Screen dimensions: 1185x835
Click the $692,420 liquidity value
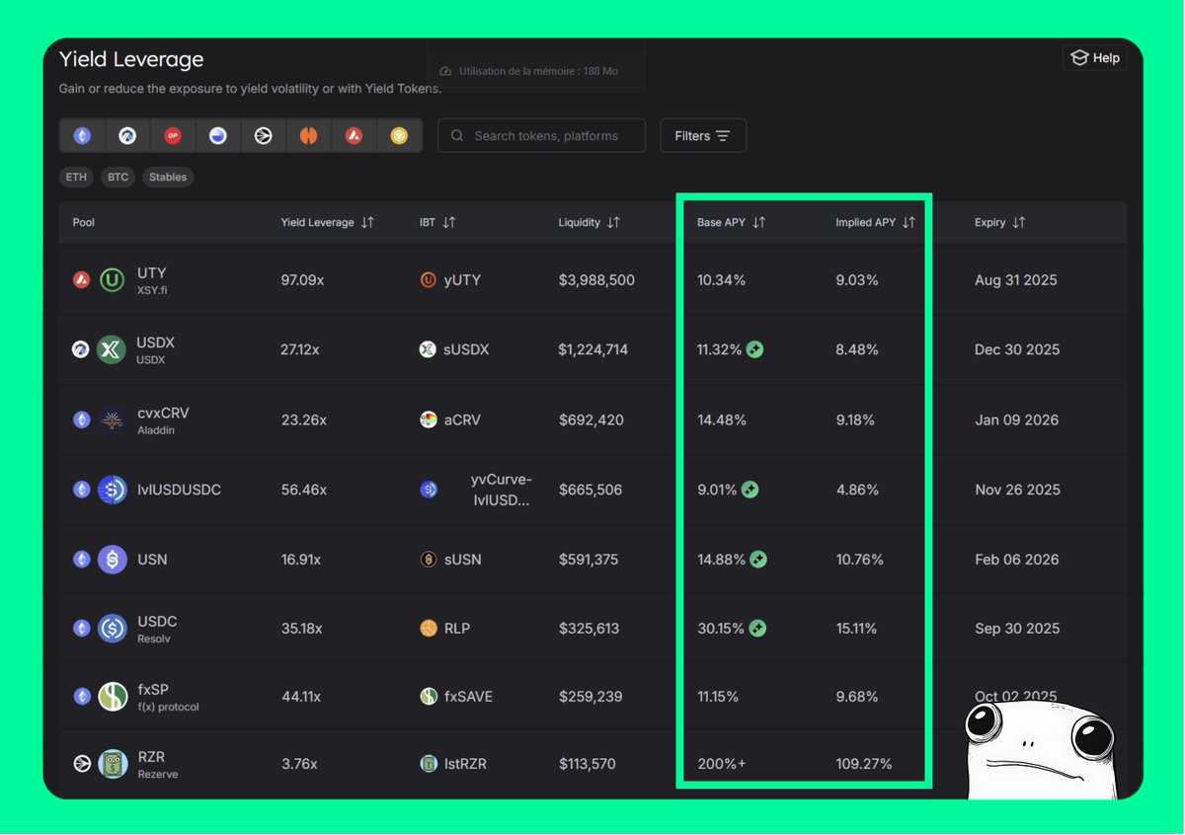tap(592, 419)
